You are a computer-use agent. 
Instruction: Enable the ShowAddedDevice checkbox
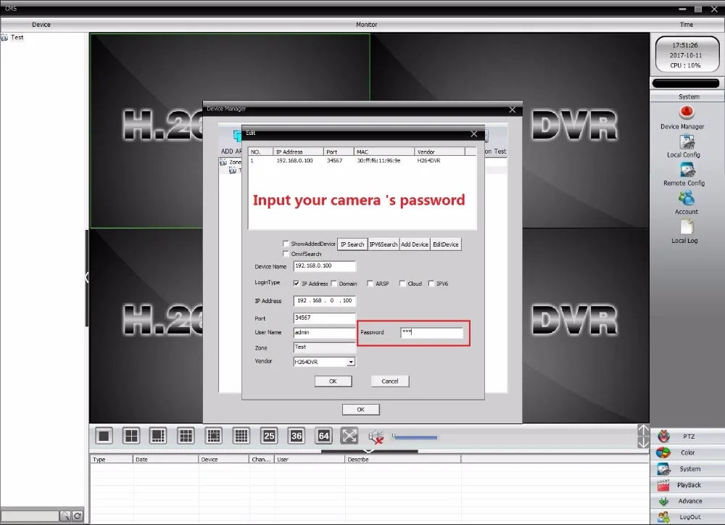[286, 244]
